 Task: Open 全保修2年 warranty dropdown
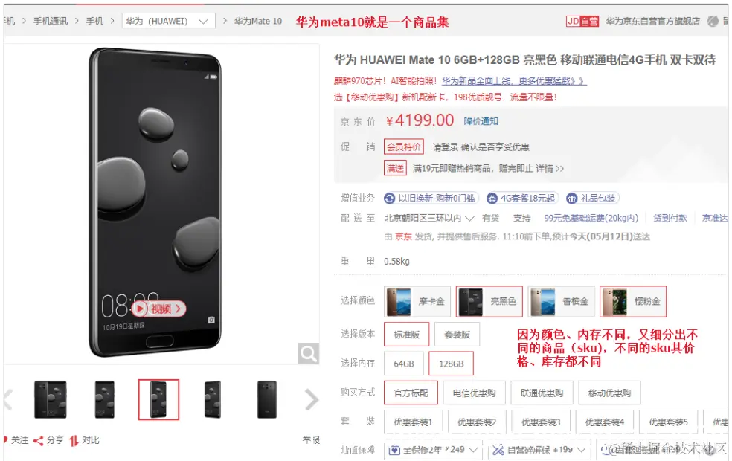(x=433, y=450)
